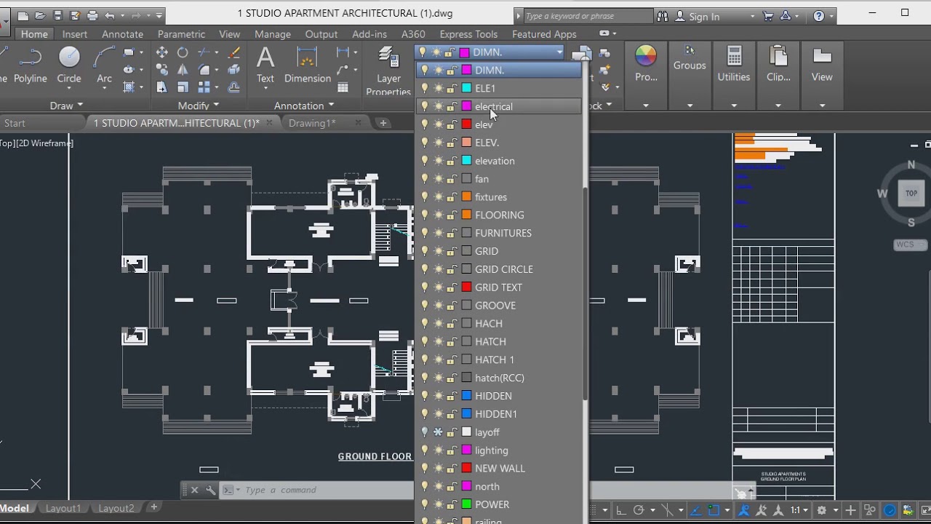Click the Dimension tool
Image resolution: width=931 pixels, height=524 pixels.
point(307,65)
